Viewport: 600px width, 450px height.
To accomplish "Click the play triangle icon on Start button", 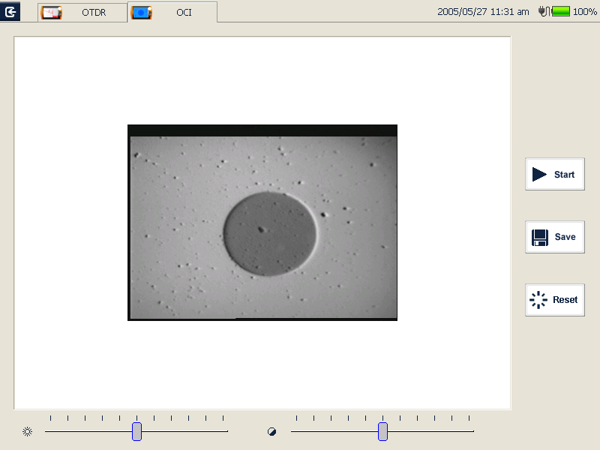I will tap(538, 174).
